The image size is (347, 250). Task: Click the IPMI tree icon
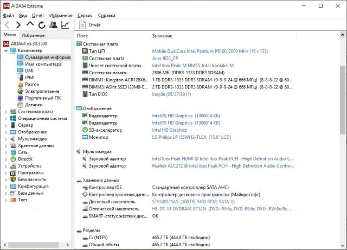21,78
